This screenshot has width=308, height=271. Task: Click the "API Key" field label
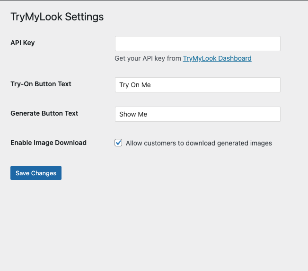tap(23, 43)
